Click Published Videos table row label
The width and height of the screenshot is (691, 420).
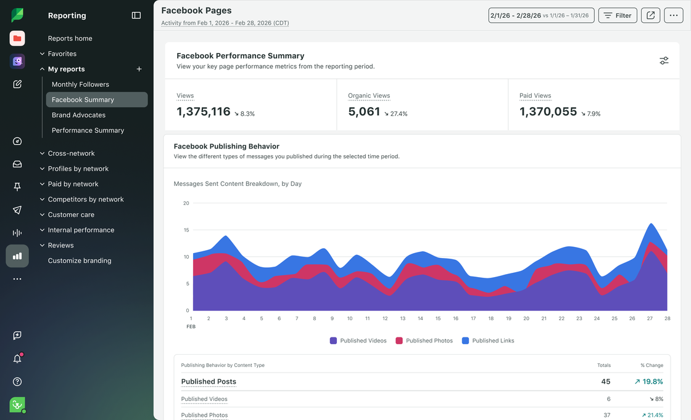coord(204,399)
